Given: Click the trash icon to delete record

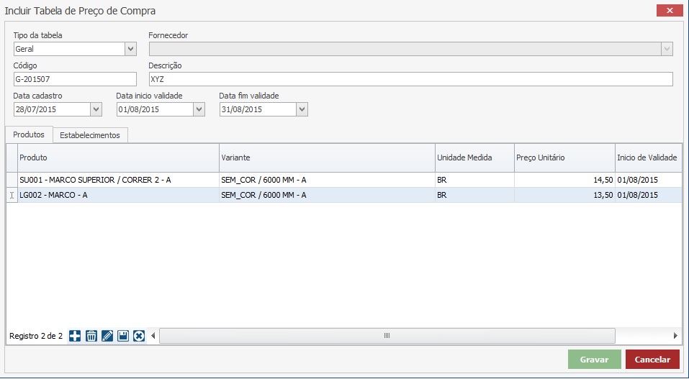Looking at the screenshot, I should (x=91, y=336).
